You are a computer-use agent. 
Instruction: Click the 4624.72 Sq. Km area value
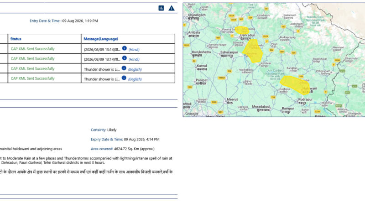[x=134, y=149]
